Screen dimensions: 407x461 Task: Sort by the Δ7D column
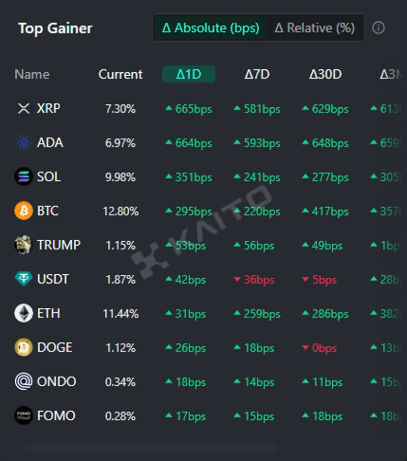point(257,74)
